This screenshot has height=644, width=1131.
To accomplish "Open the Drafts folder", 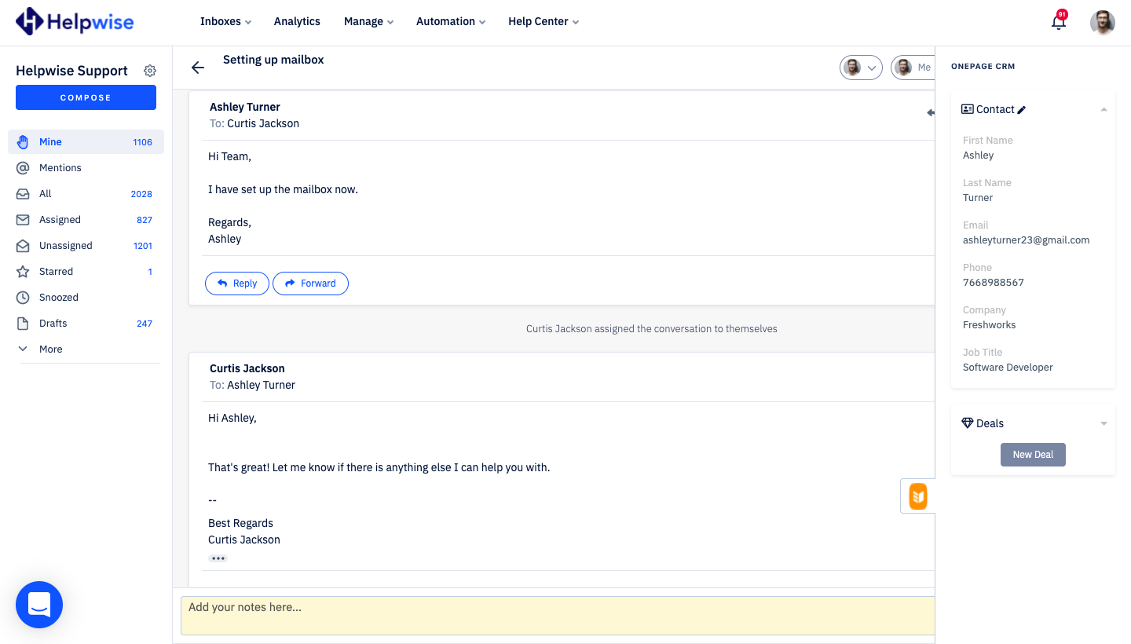I will tap(53, 323).
